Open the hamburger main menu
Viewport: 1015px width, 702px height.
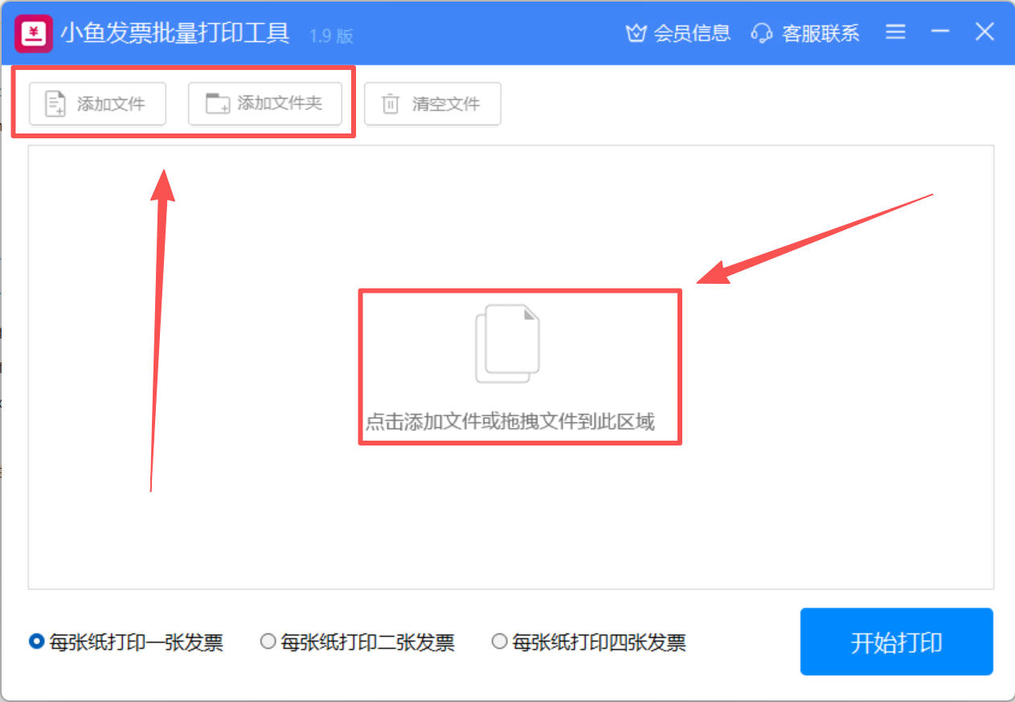[895, 32]
